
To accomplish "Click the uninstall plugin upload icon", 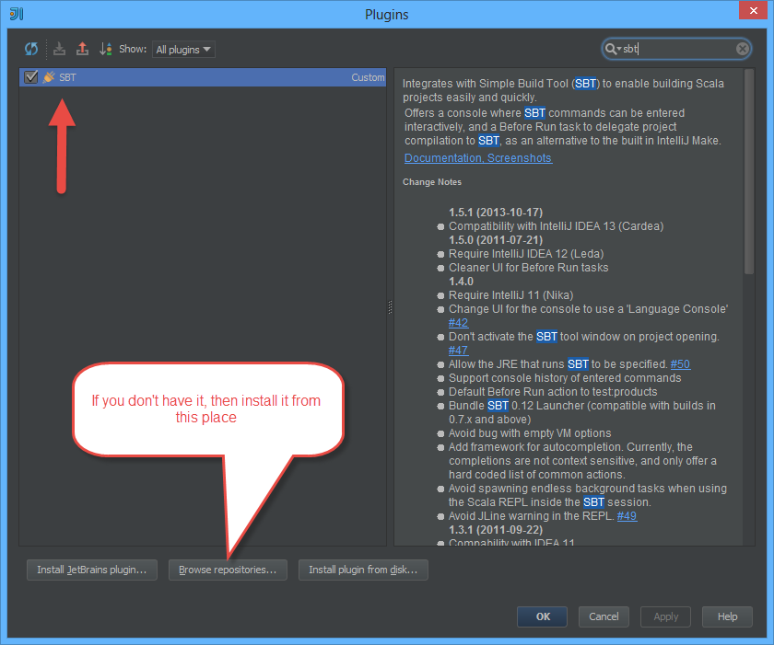I will pos(82,49).
